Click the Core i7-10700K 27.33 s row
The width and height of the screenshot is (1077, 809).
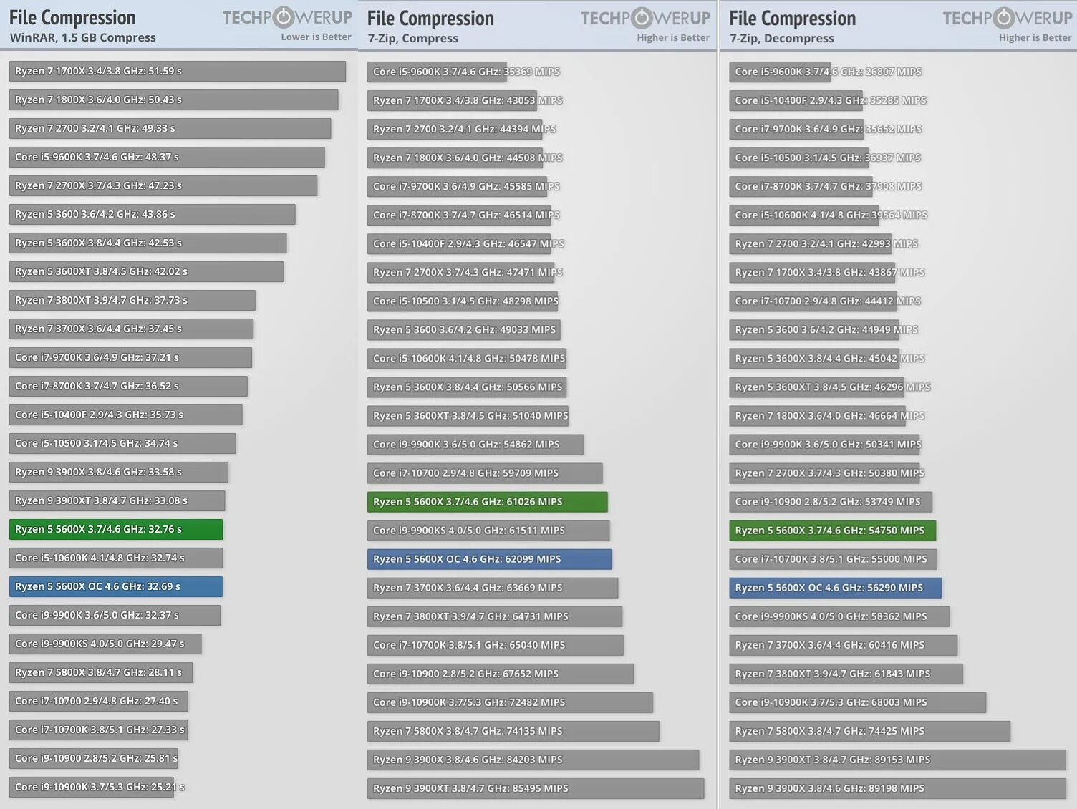click(x=98, y=730)
